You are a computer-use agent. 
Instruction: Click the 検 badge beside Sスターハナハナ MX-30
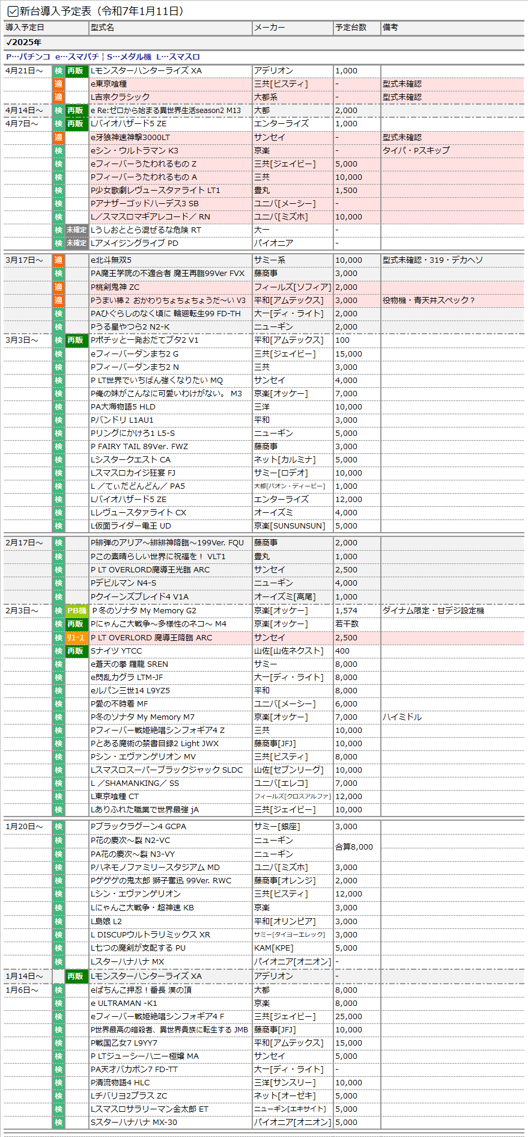click(58, 1123)
